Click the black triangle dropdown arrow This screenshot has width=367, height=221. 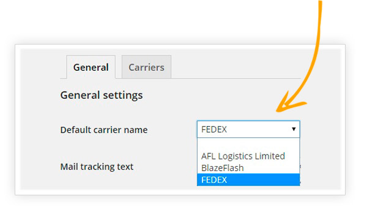294,129
